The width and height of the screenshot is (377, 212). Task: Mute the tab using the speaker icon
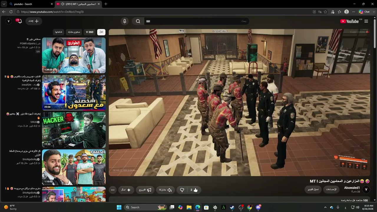[x=62, y=4]
